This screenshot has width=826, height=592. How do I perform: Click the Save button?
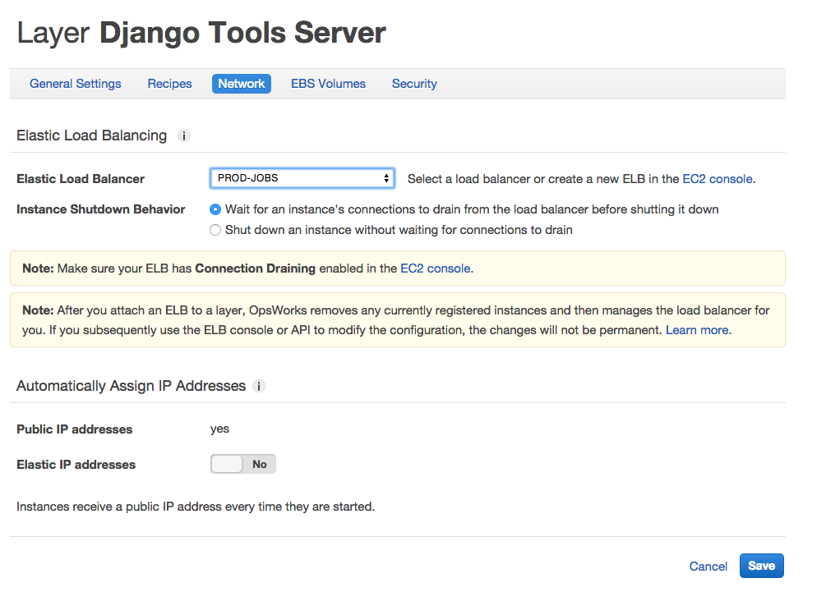point(761,566)
